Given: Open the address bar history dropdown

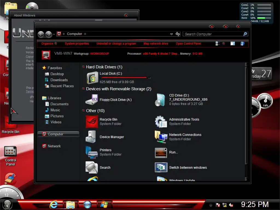Looking at the screenshot, I should pos(171,34).
